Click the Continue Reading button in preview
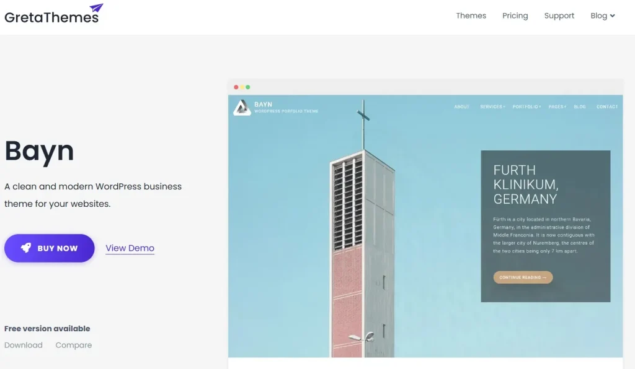This screenshot has height=369, width=635. (x=522, y=277)
